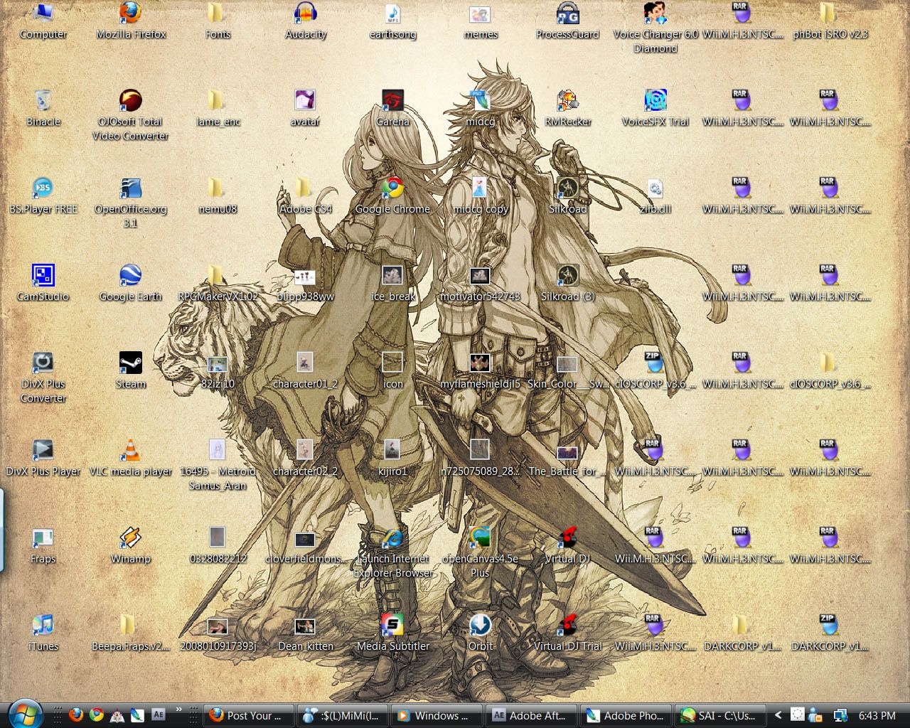Open the lame_enc folder
910x728 pixels.
[218, 108]
